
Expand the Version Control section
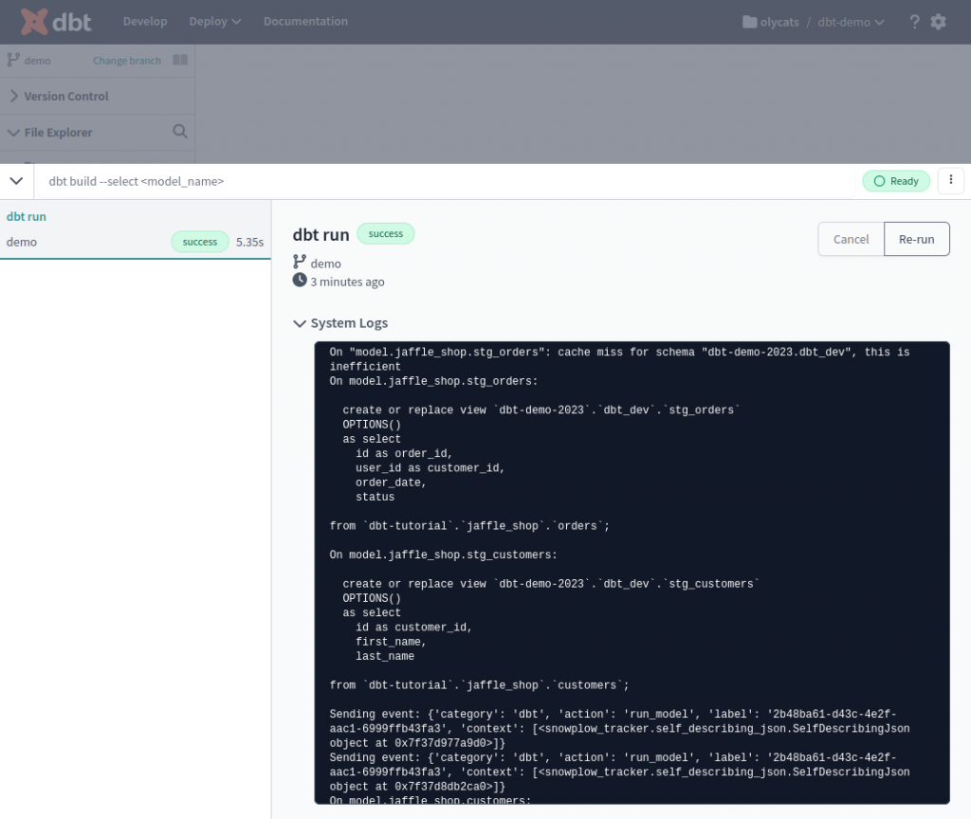(x=98, y=96)
